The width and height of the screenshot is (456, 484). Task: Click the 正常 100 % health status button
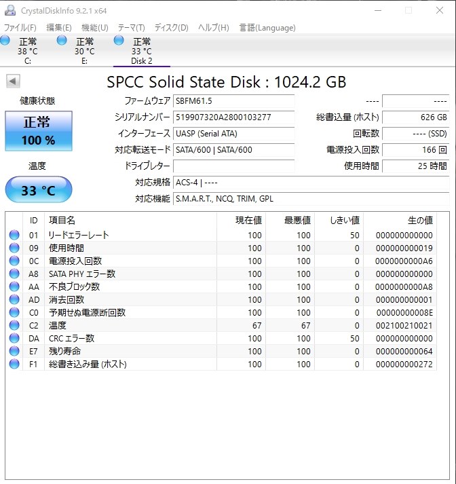pyautogui.click(x=39, y=131)
